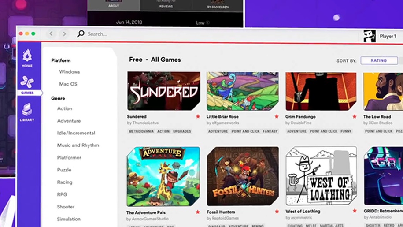This screenshot has height=227, width=403.
Task: Filter by RPG genre
Action: [62, 195]
